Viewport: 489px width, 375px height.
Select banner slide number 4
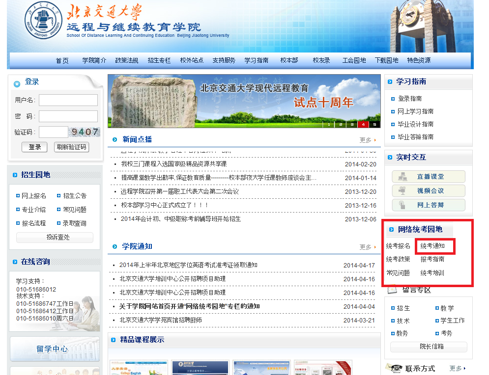(x=363, y=124)
